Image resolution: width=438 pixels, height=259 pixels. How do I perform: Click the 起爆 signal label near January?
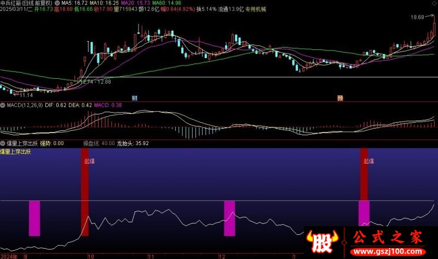coord(368,161)
